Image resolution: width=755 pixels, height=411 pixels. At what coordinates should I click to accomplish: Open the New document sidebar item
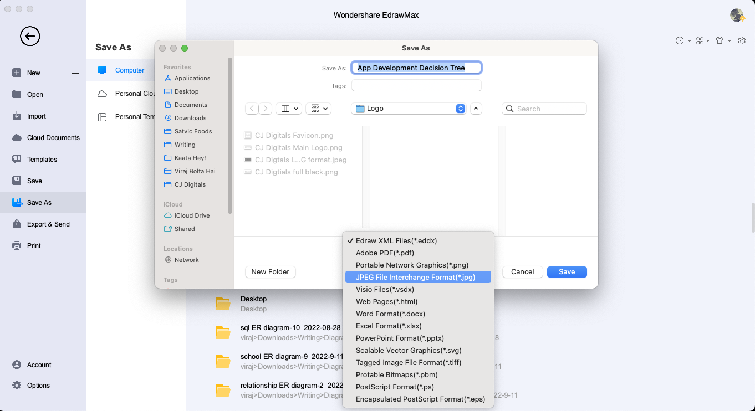pos(34,73)
